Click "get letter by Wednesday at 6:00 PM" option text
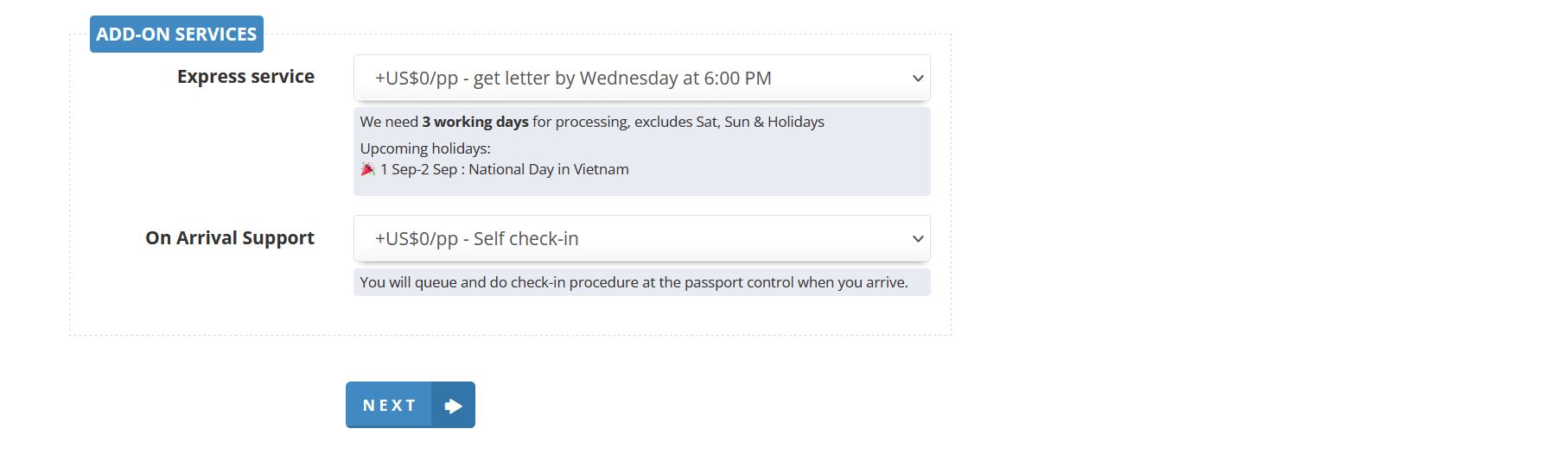 click(622, 79)
